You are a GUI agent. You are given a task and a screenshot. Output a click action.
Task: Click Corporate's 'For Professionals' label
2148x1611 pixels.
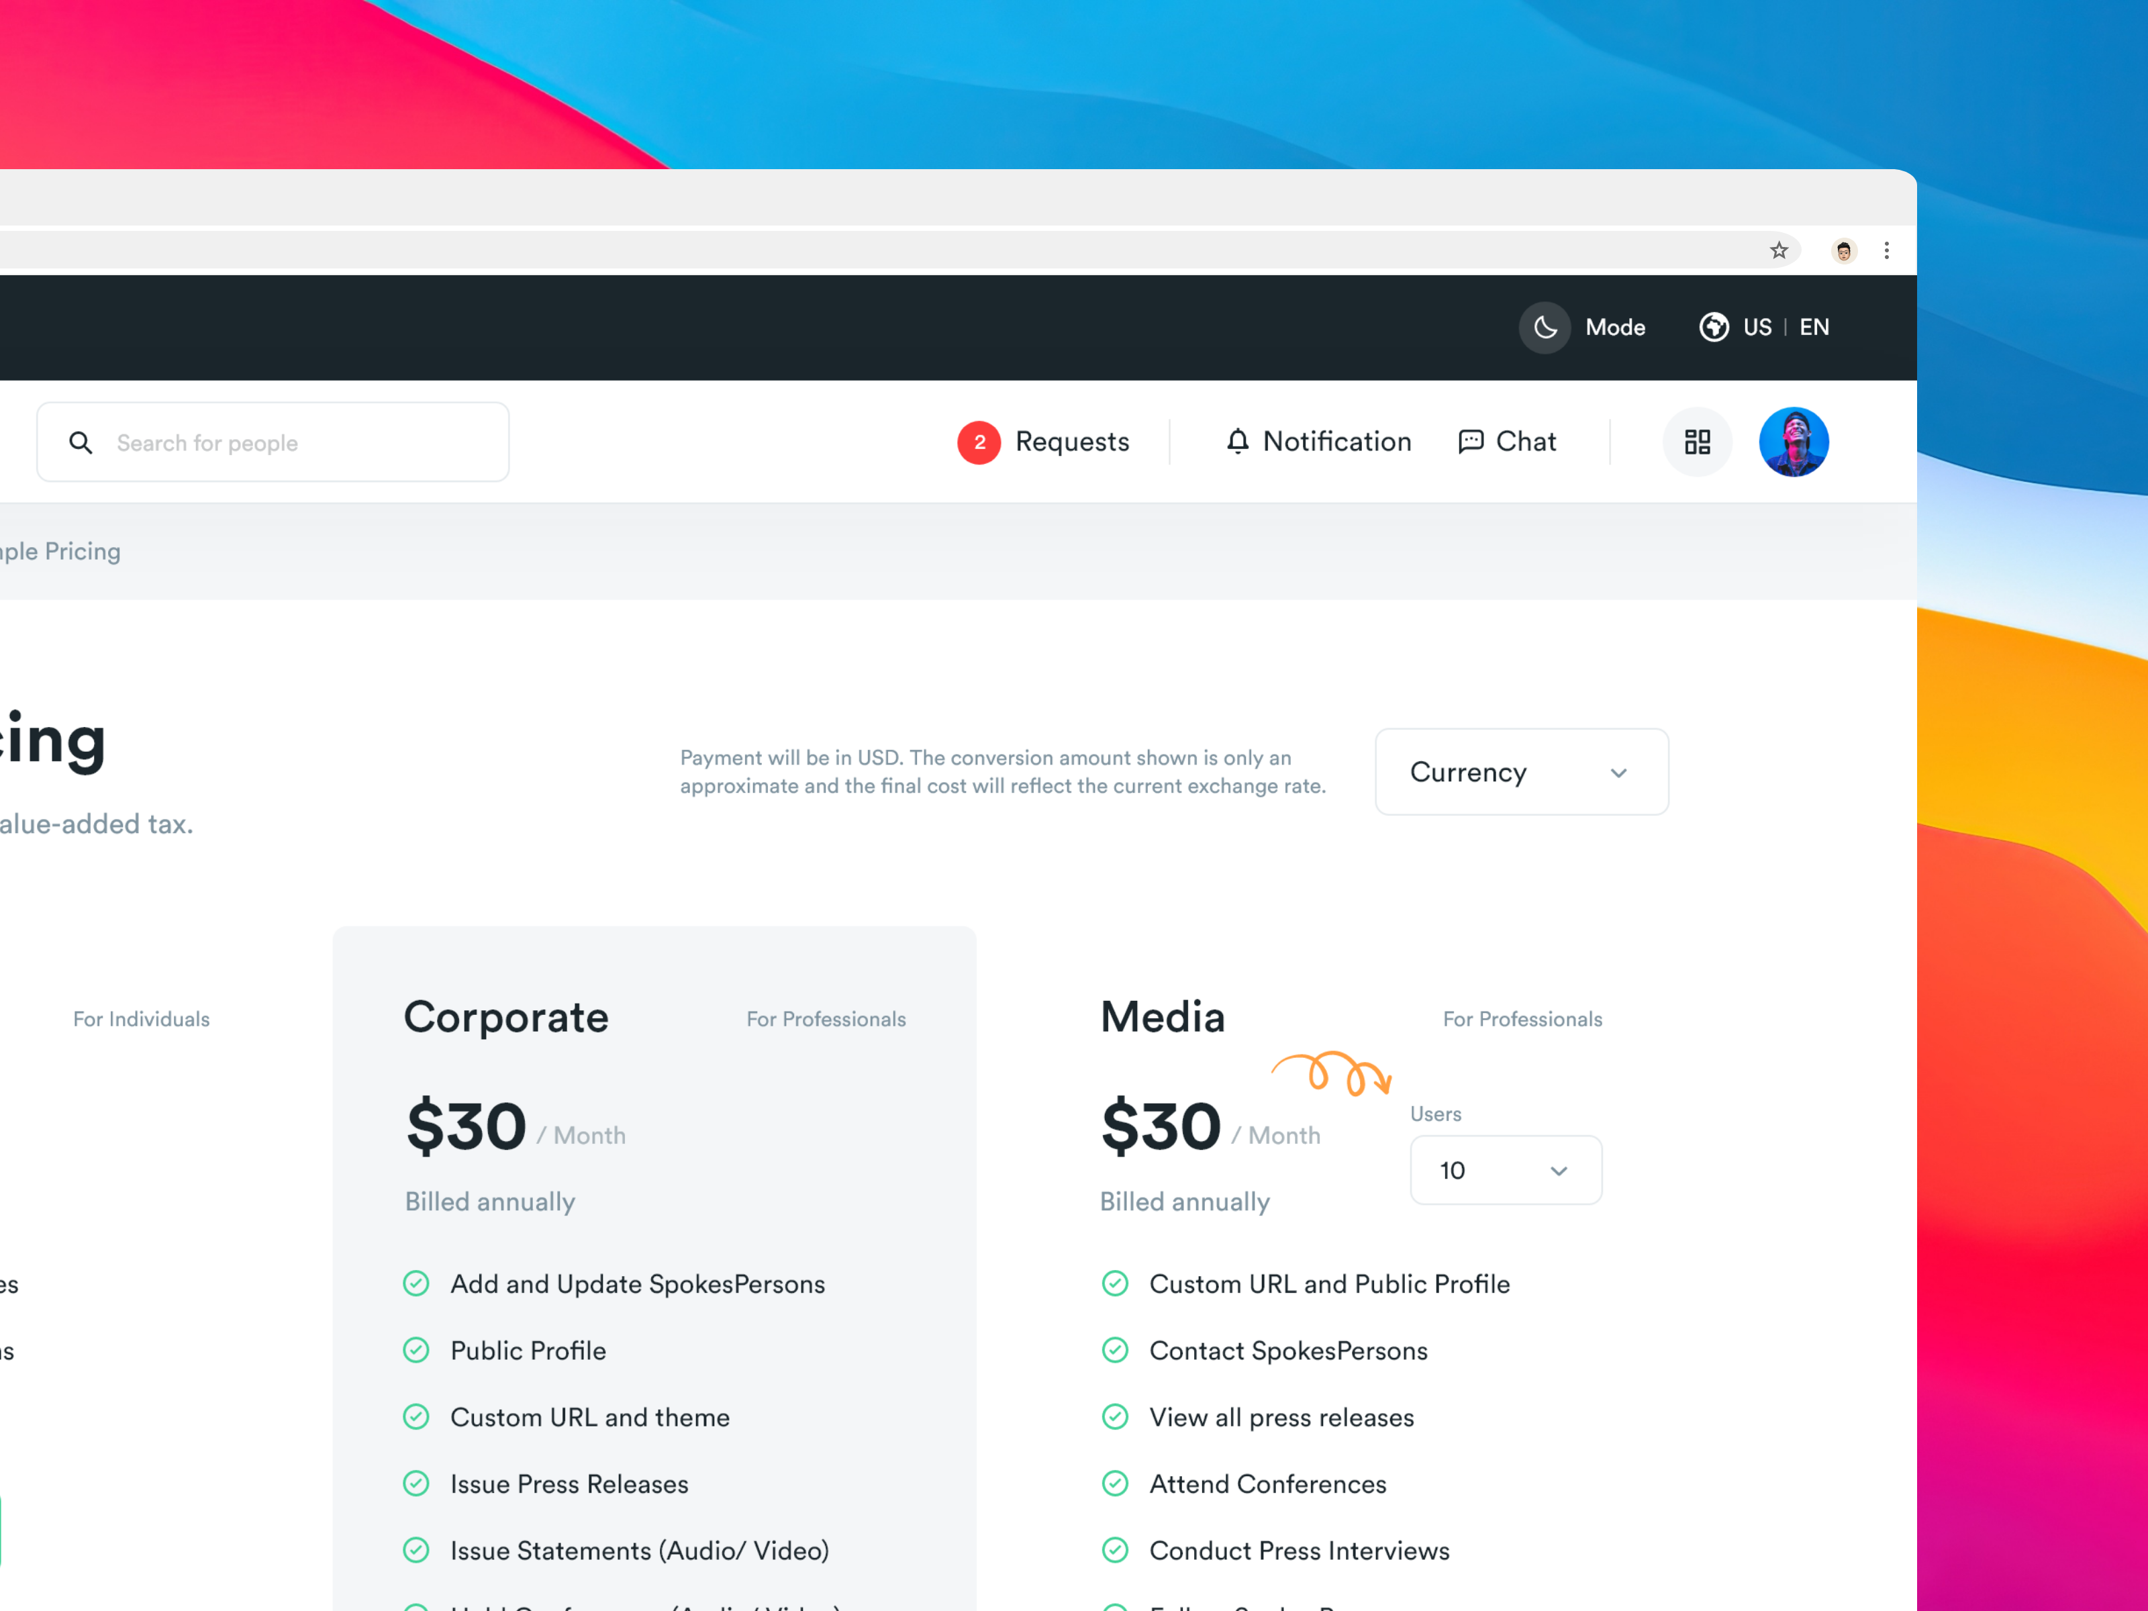point(826,1019)
